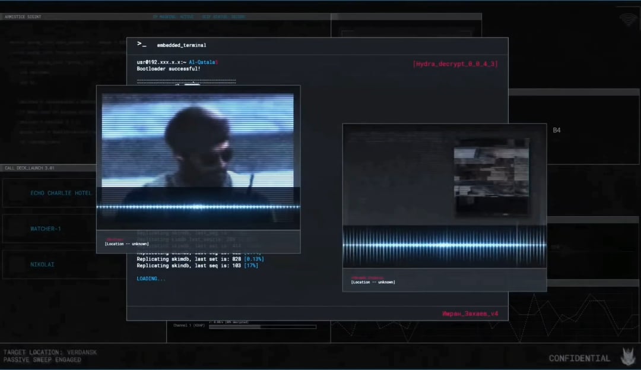Click the wolf emblem beside CONFIDENTIAL

tap(627, 357)
